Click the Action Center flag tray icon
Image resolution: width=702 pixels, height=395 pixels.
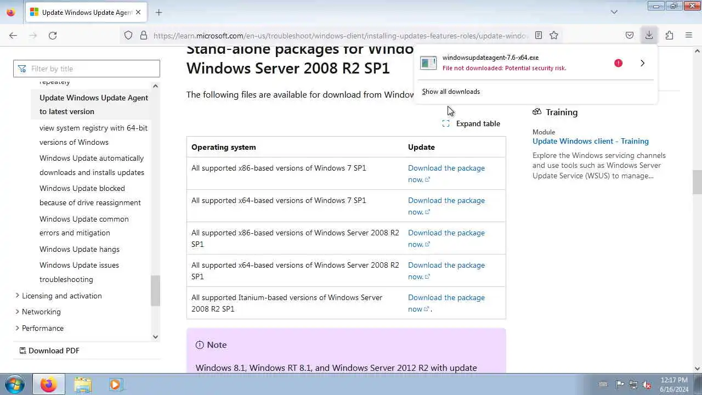click(x=620, y=385)
